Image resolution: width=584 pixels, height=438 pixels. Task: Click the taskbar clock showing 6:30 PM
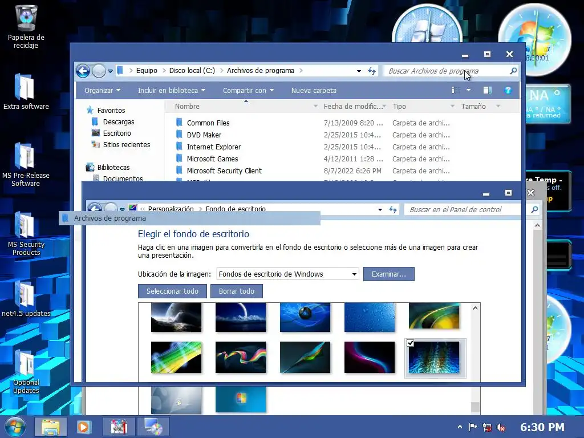click(542, 427)
